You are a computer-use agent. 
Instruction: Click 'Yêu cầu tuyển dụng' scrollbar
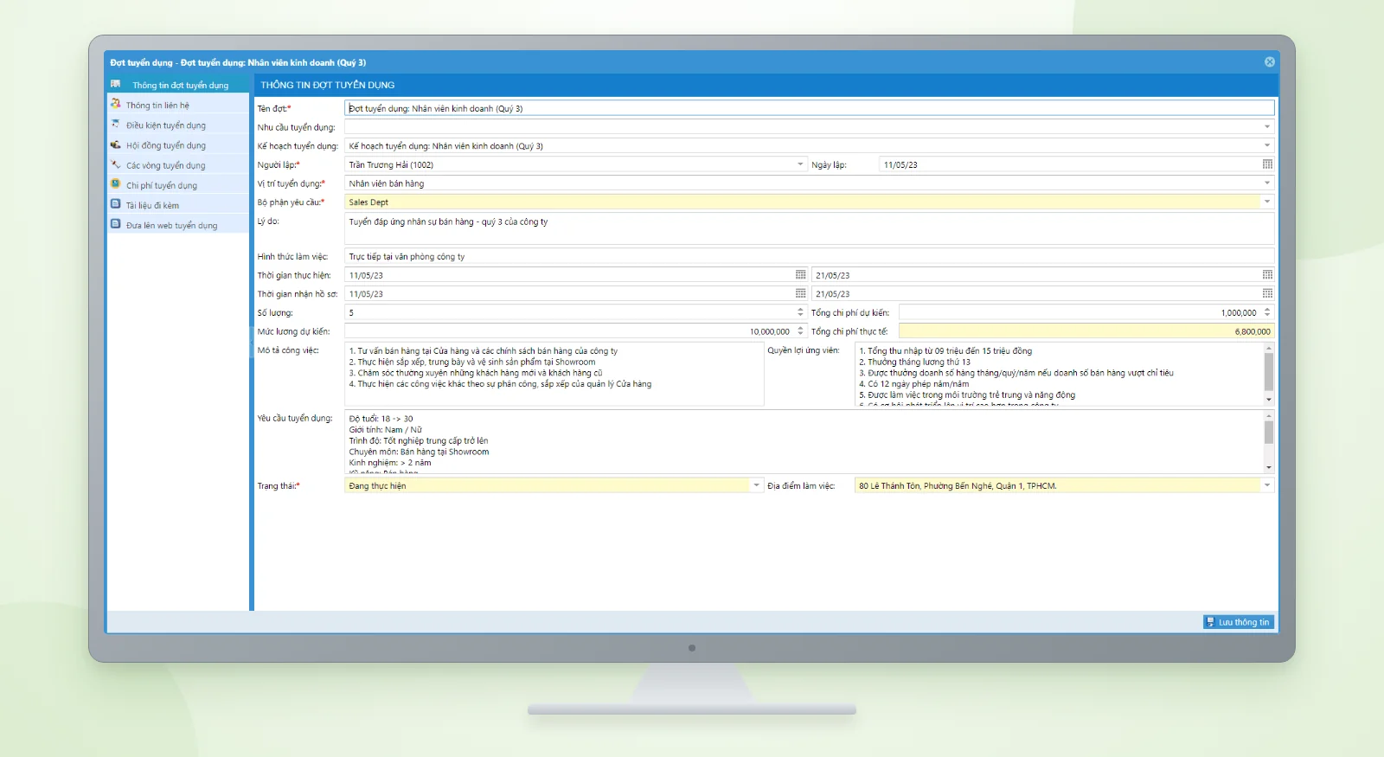point(1269,441)
